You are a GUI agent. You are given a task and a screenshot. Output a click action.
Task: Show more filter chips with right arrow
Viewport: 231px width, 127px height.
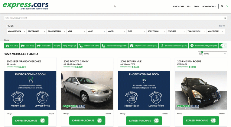(x=225, y=46)
